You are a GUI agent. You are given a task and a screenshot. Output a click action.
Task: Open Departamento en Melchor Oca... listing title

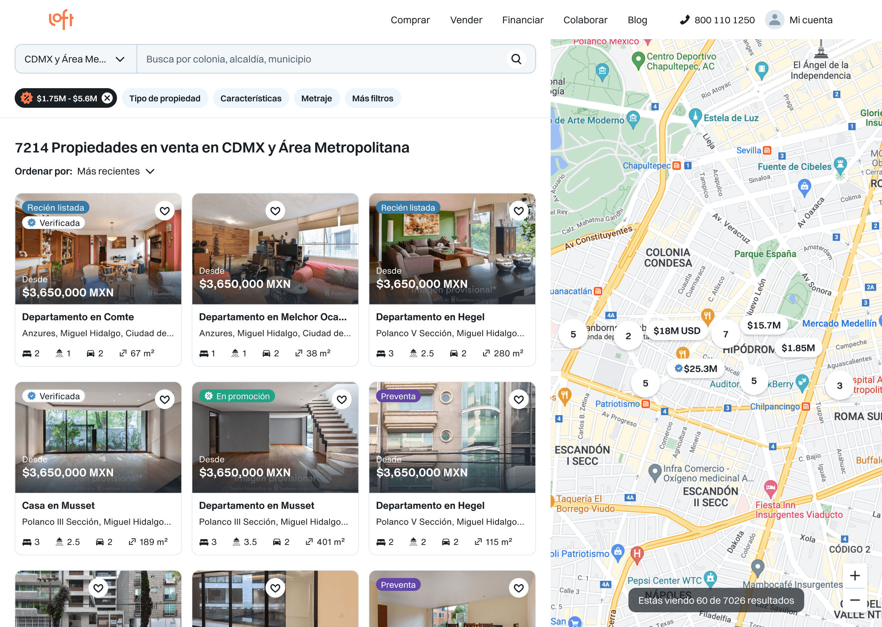click(273, 317)
